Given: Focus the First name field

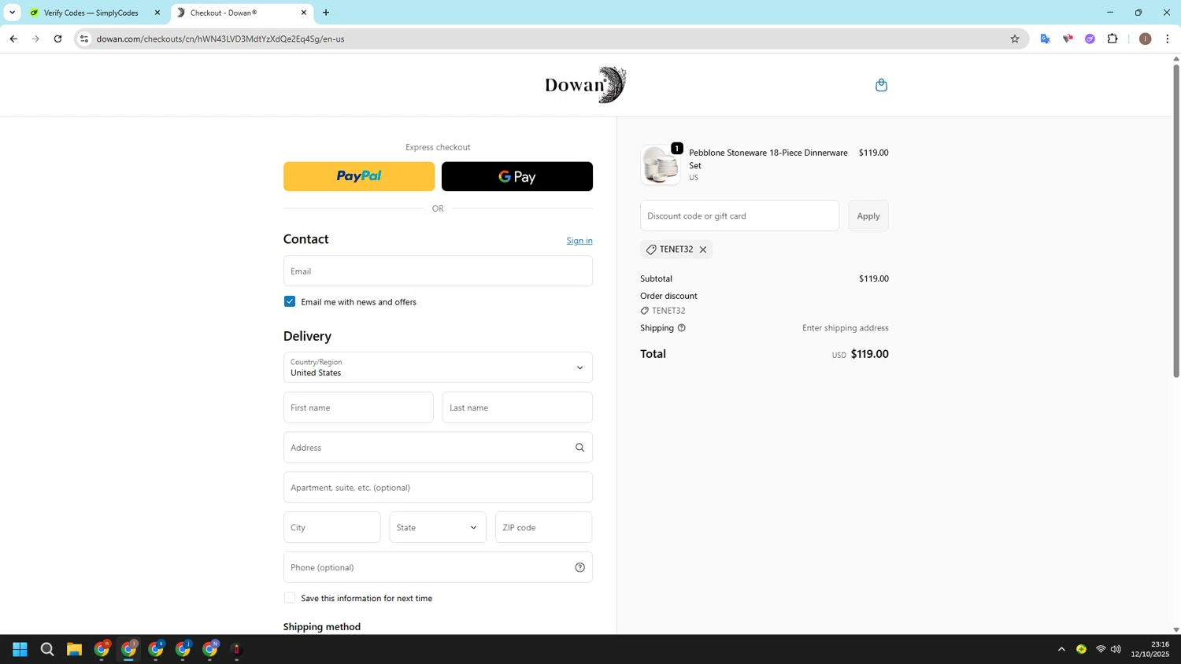Looking at the screenshot, I should point(358,408).
